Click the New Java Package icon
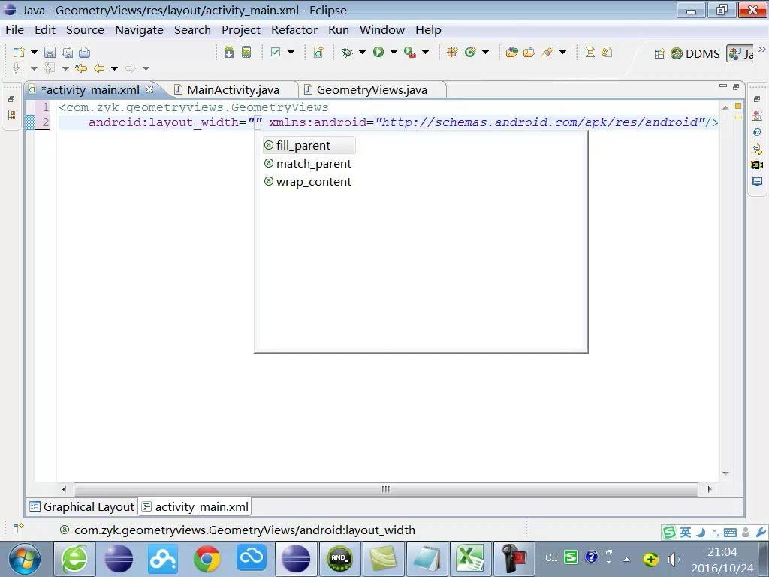Viewport: 769px width, 577px height. [452, 52]
